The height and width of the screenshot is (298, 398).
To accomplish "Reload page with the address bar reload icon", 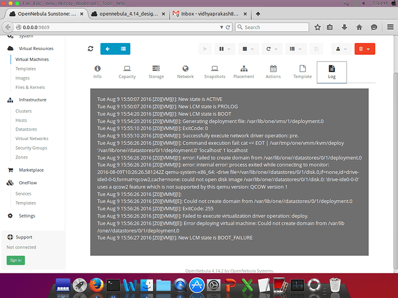I will [x=228, y=27].
